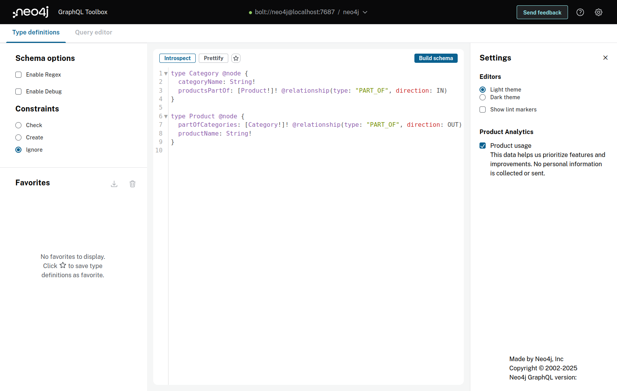Click the Build schema button
The width and height of the screenshot is (617, 391).
coord(436,58)
